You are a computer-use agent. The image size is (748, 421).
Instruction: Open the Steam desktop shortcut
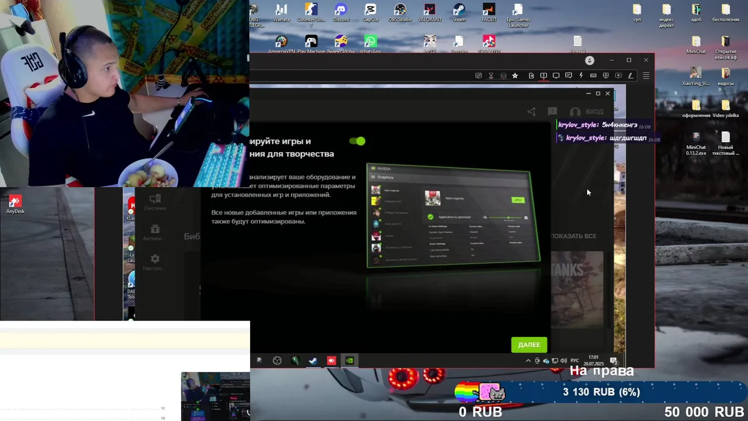[x=459, y=13]
